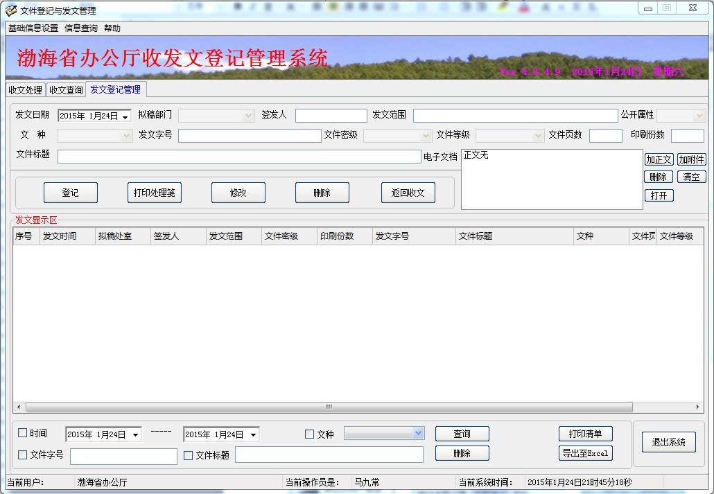The image size is (714, 494).
Task: Open the 基础信息设置 menu
Action: point(33,28)
